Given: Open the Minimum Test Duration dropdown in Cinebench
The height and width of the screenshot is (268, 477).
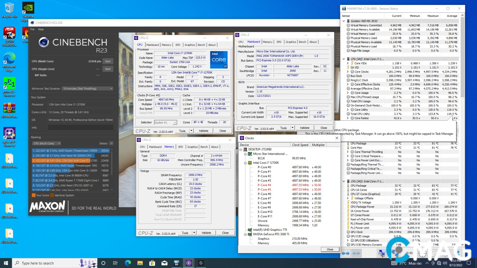Looking at the screenshot, I should coord(87,88).
